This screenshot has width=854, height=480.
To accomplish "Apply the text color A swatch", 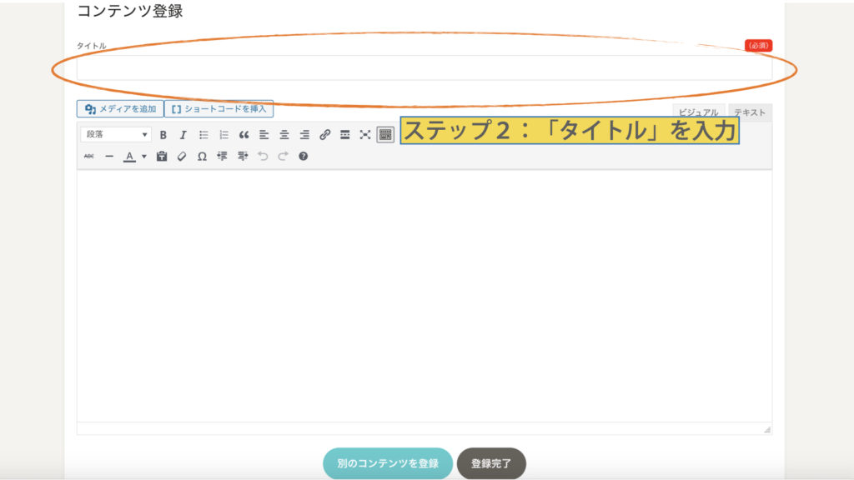I will tap(129, 156).
